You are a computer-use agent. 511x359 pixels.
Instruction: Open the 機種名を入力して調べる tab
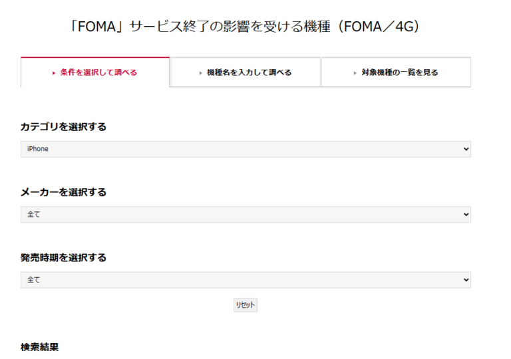point(249,73)
